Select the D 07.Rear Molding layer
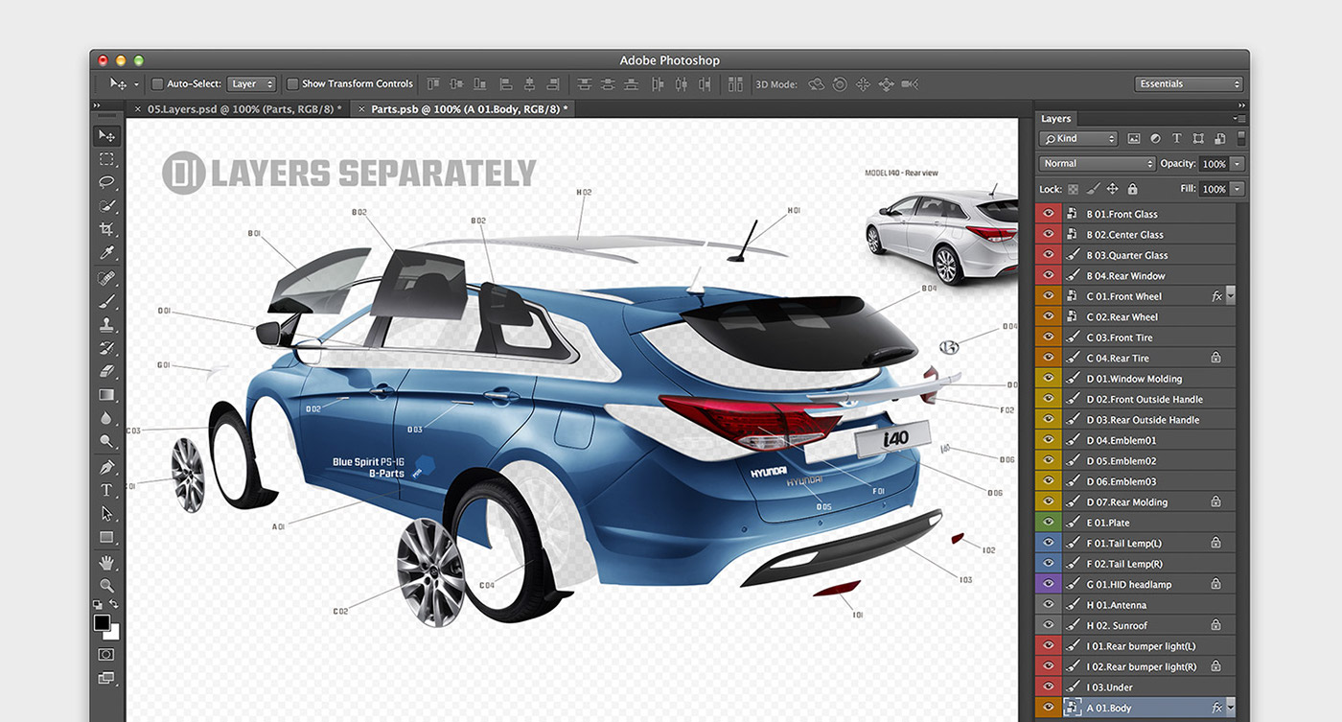 click(x=1137, y=501)
